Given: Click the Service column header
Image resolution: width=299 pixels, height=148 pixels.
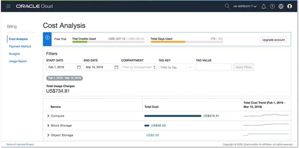Looking at the screenshot, I should [x=56, y=107].
